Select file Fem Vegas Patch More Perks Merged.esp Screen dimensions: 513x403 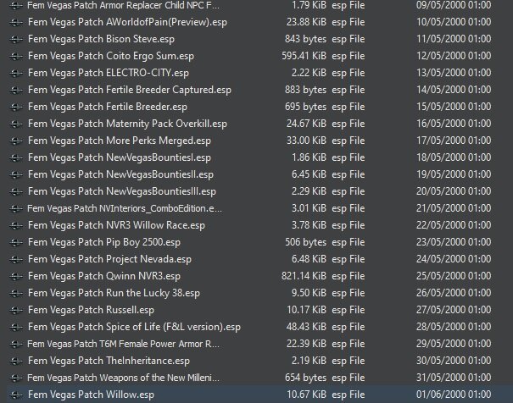tap(120, 141)
